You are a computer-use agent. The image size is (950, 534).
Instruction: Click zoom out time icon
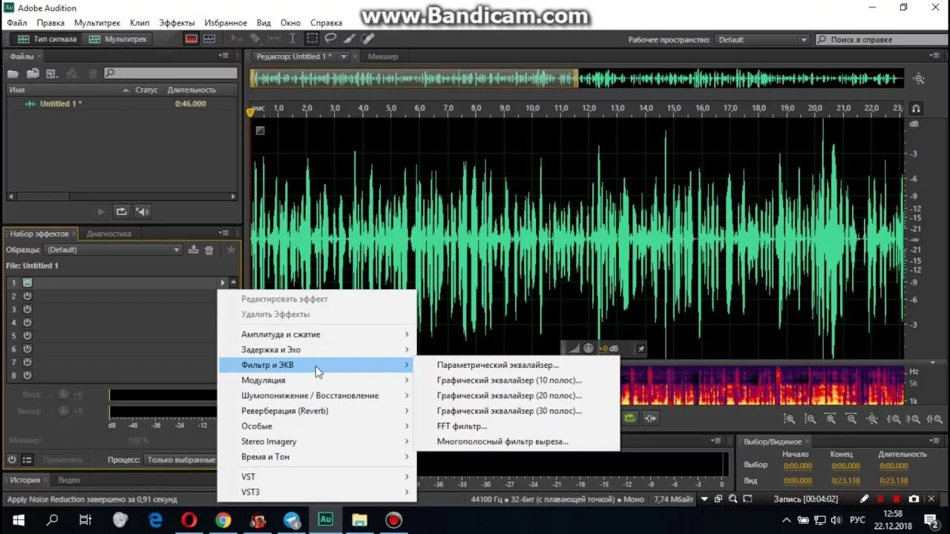point(851,419)
